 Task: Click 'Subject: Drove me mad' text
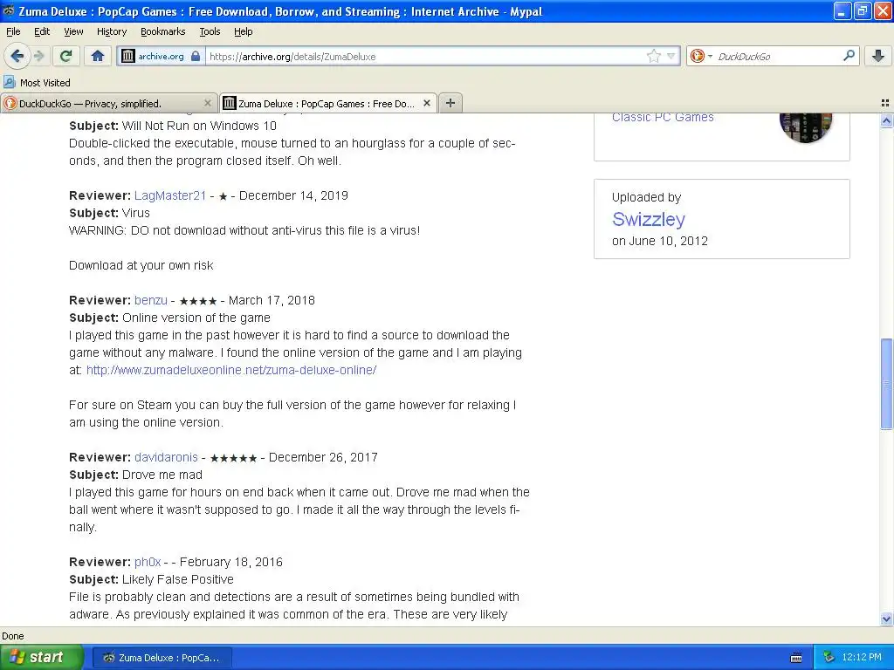click(x=135, y=475)
